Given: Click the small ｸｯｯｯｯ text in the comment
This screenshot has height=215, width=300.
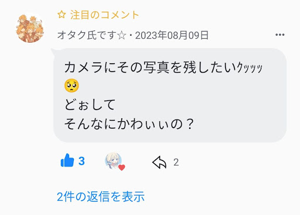Looking at the screenshot, I should pyautogui.click(x=250, y=68).
